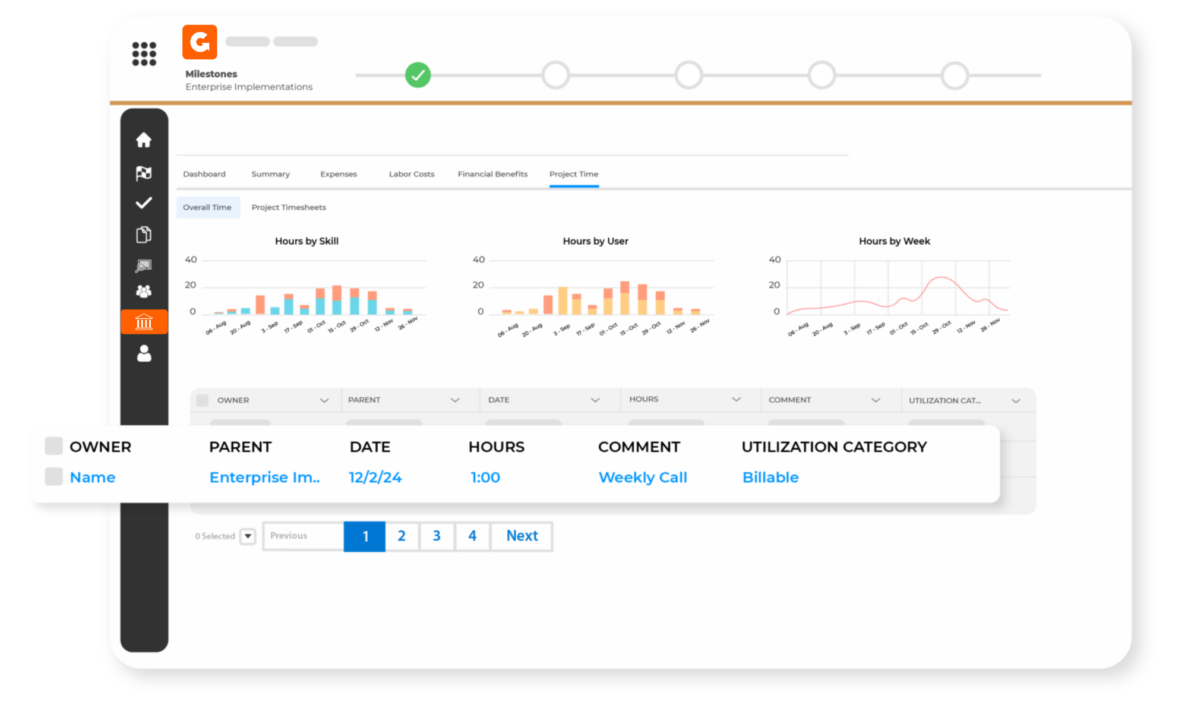Open the checkered flag milestones icon
This screenshot has height=702, width=1188.
[x=144, y=173]
